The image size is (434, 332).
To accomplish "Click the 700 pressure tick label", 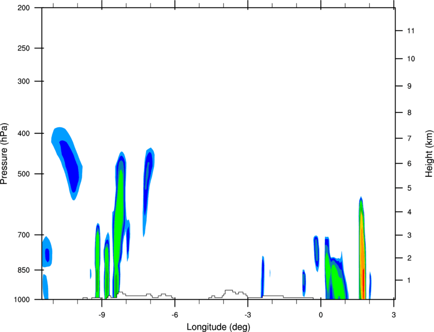I will tap(23, 235).
